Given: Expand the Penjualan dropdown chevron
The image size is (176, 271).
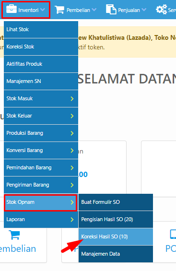Looking at the screenshot, I should pyautogui.click(x=144, y=10).
